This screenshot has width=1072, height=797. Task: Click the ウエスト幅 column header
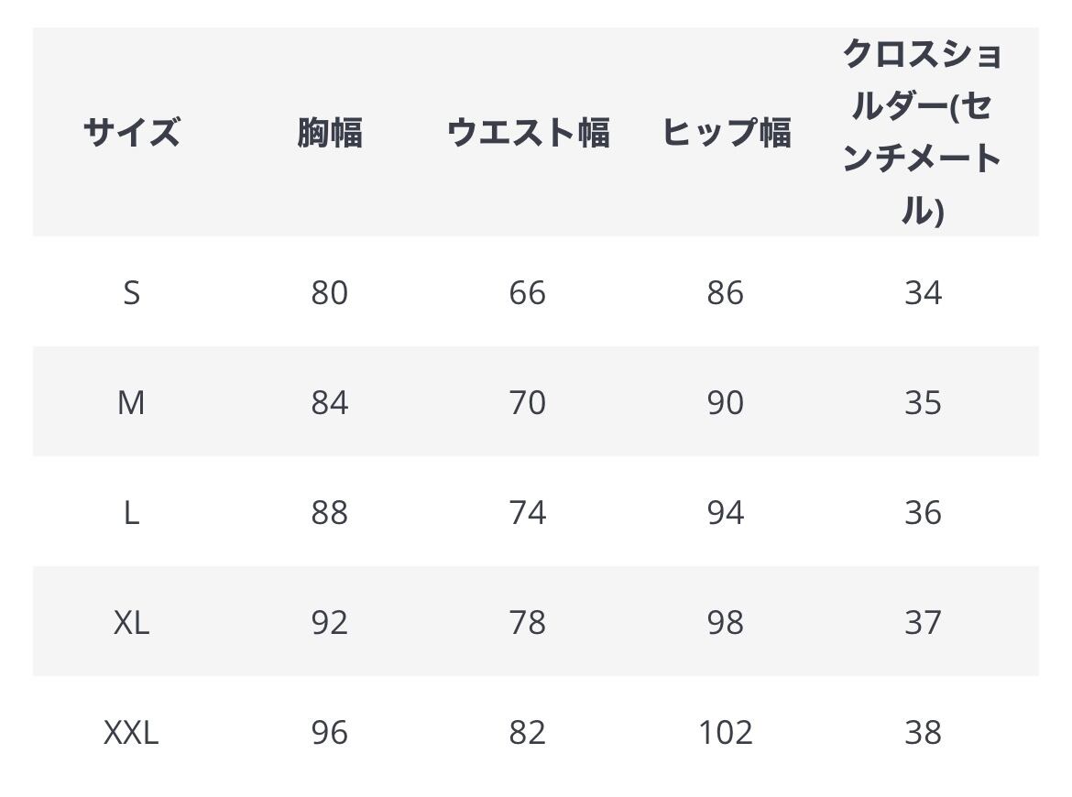(528, 133)
